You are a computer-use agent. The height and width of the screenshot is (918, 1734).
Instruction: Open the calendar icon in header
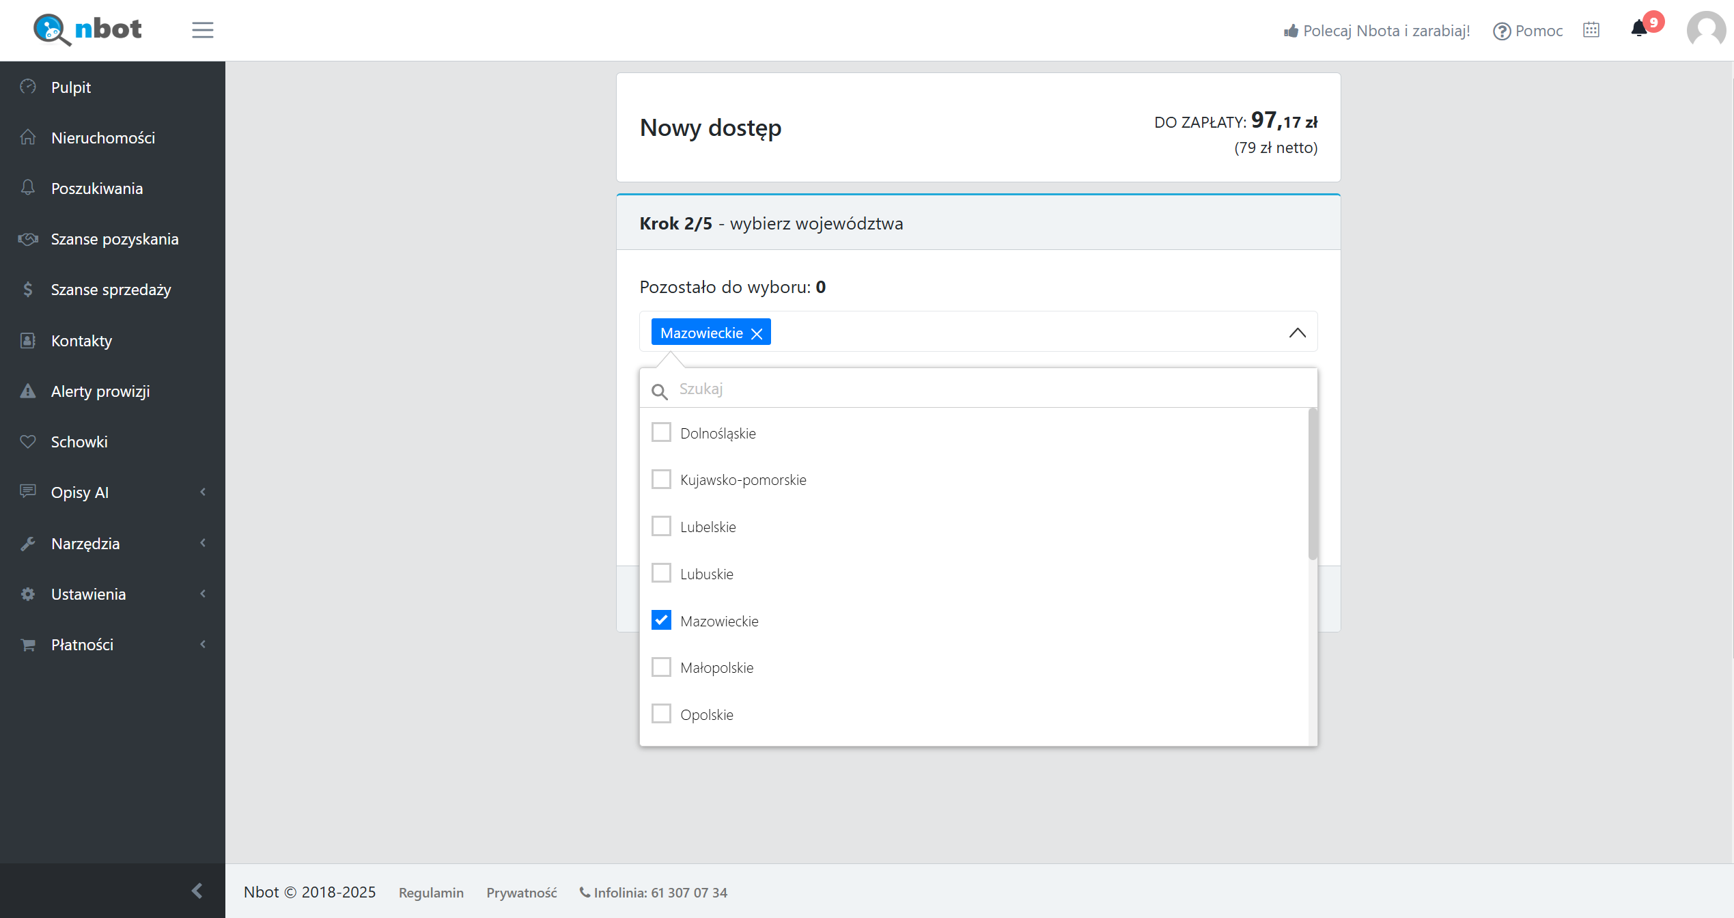point(1591,30)
